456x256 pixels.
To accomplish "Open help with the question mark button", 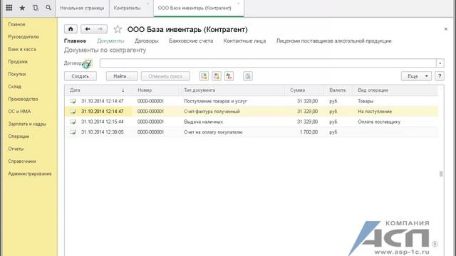I will tap(440, 76).
